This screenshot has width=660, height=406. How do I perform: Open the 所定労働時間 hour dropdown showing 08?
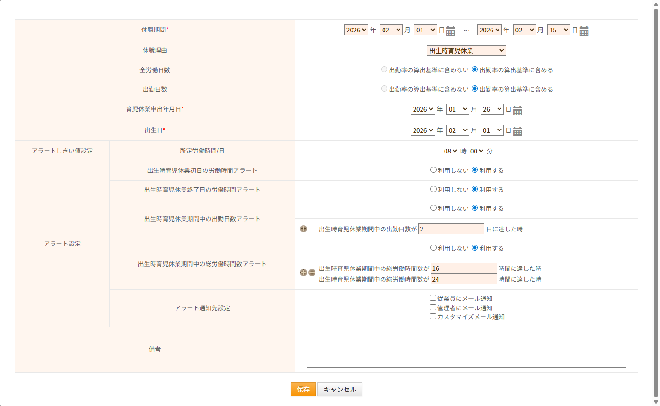pos(450,151)
